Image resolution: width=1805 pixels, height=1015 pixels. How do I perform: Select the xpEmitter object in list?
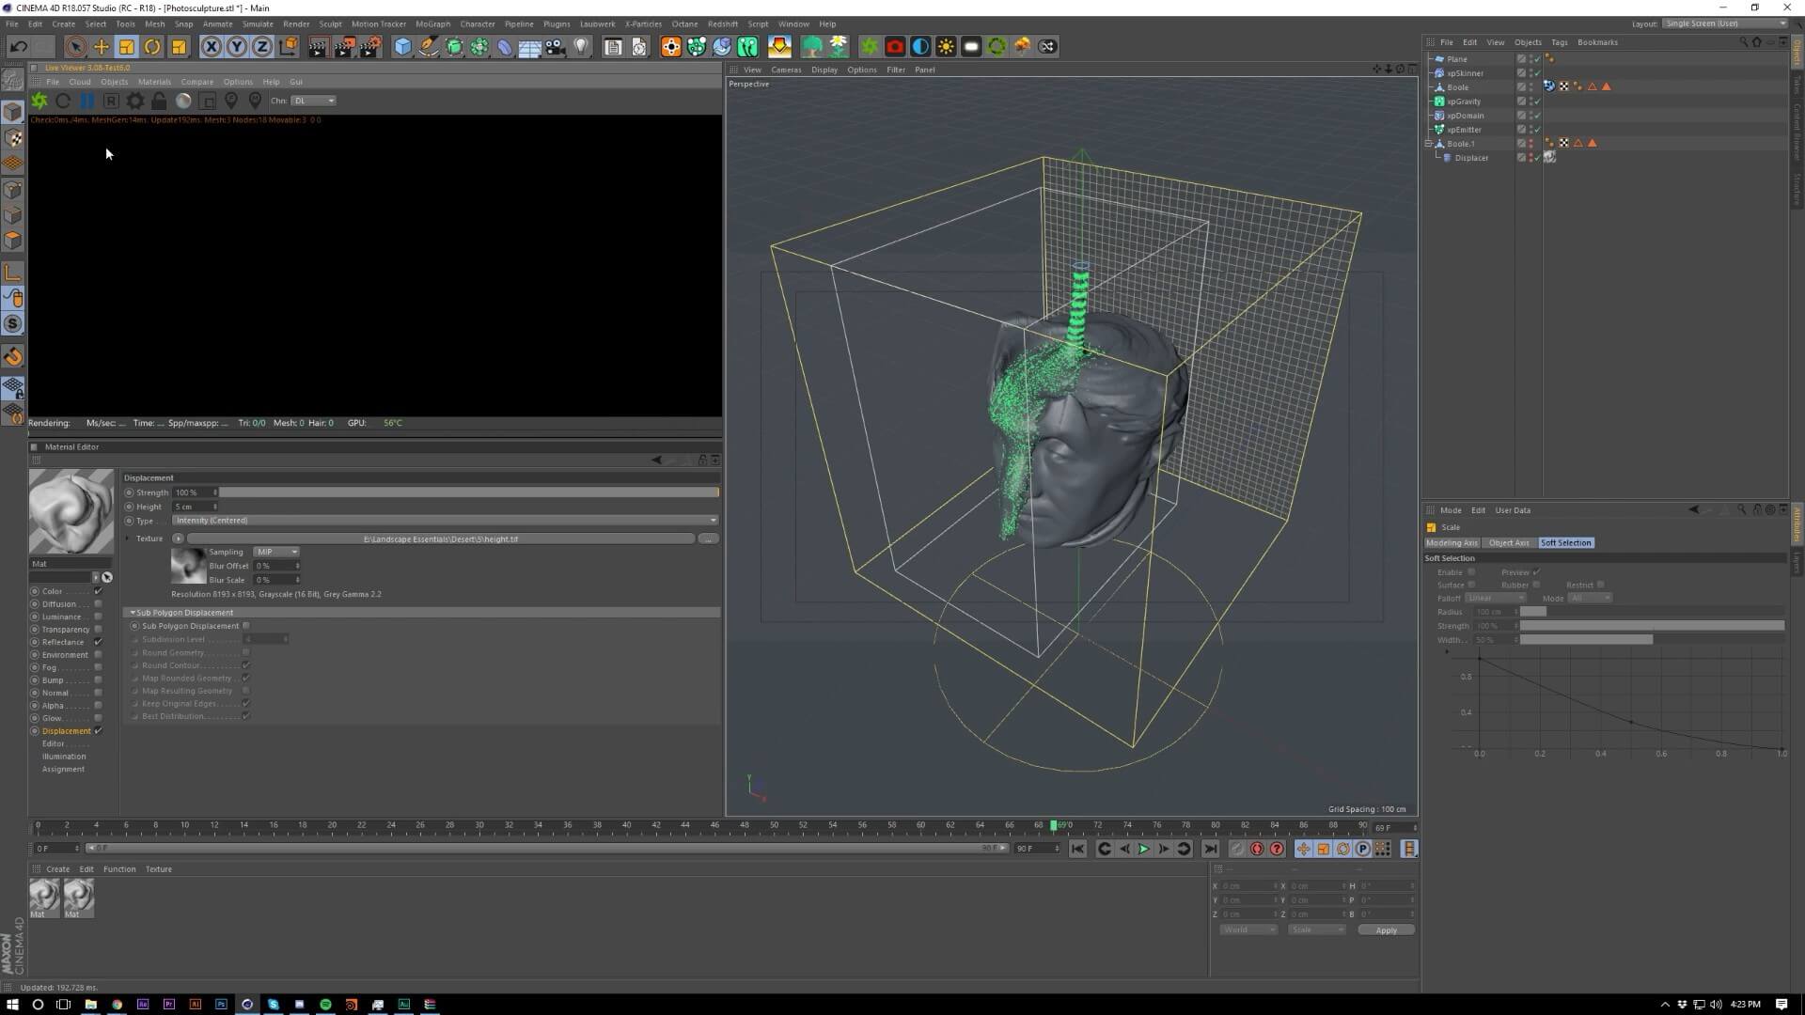tap(1464, 130)
